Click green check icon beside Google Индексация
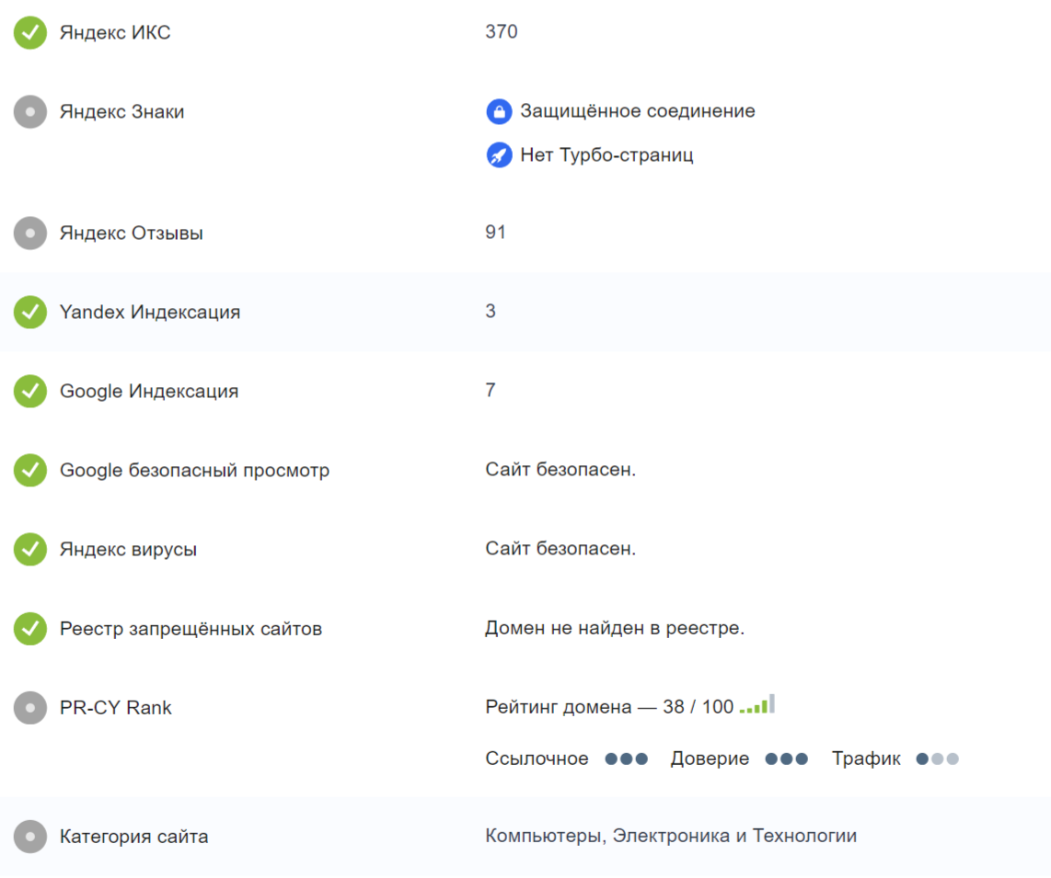Screen dimensions: 1051x878 point(30,391)
